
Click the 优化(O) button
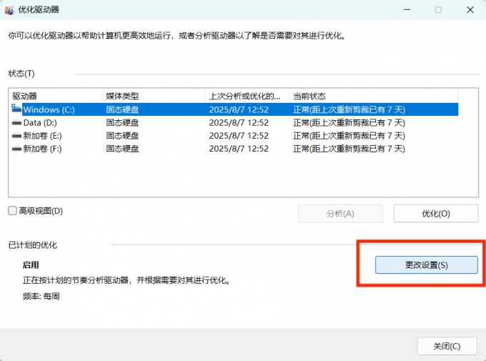click(436, 213)
